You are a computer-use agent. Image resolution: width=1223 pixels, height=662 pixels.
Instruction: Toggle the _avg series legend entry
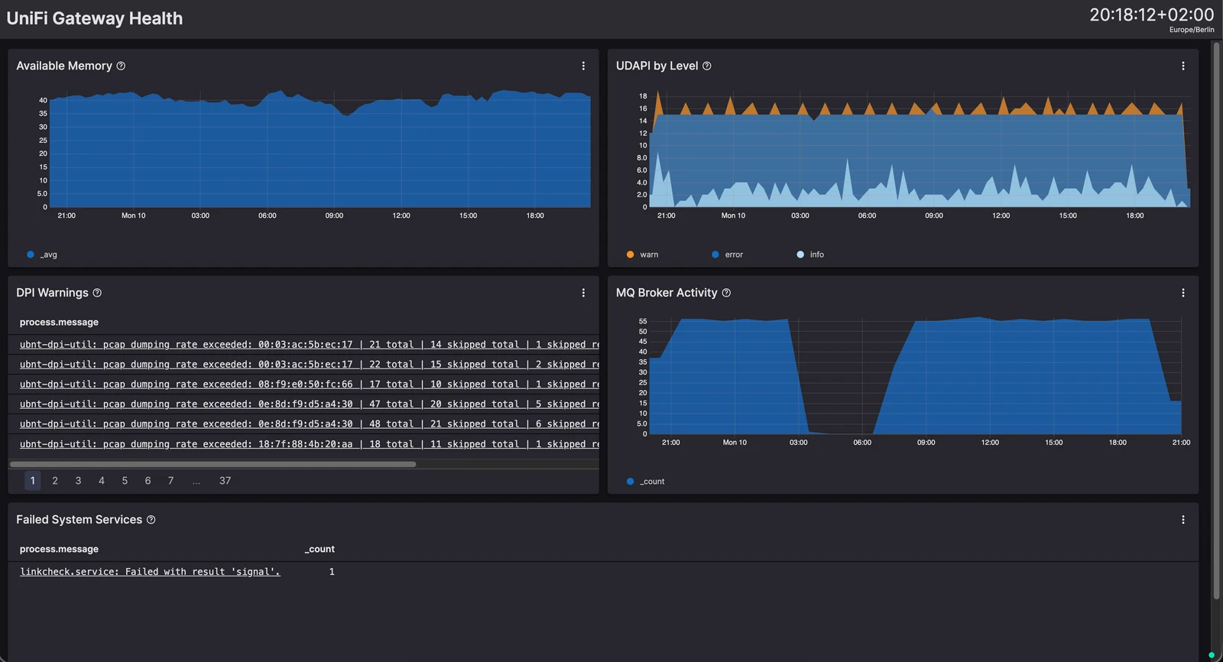42,255
